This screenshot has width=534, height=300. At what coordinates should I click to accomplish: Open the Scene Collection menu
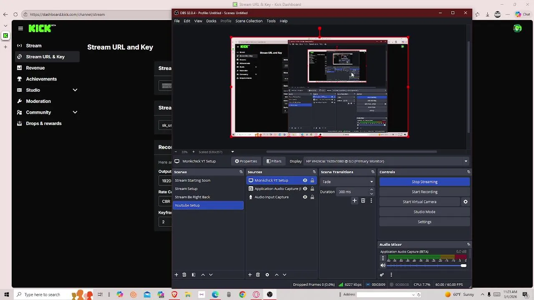(x=249, y=21)
